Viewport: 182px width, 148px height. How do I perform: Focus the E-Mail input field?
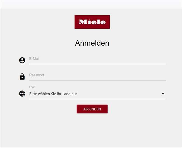pyautogui.click(x=98, y=59)
